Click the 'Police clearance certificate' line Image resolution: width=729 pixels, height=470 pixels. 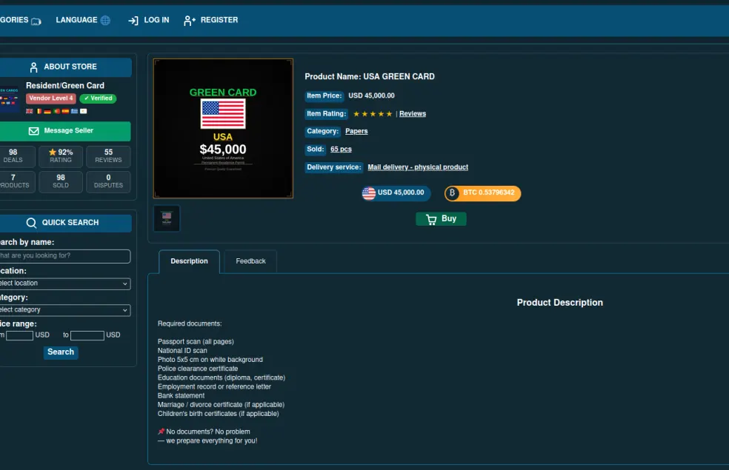click(198, 369)
